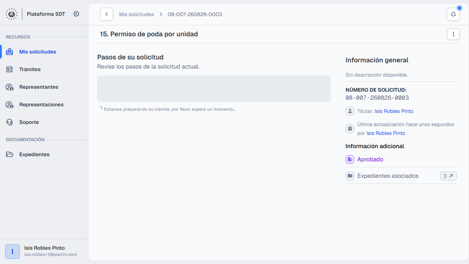Screen dimensions: 469x264
Task: Click breadcrumb number 08-007-260826-0003
Action: coord(195,14)
